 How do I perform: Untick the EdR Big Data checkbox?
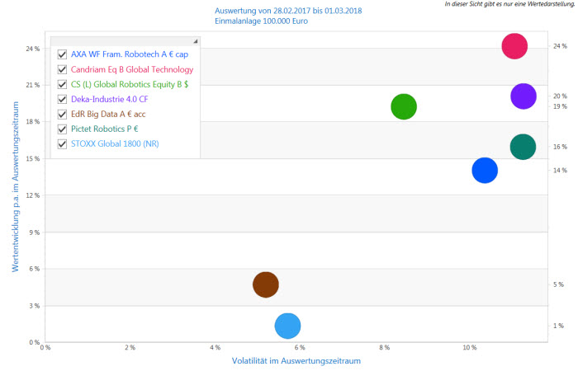click(62, 114)
